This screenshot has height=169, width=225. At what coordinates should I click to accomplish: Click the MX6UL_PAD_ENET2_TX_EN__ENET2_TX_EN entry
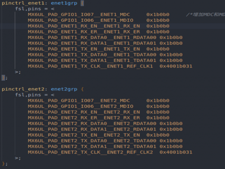(x=84, y=135)
